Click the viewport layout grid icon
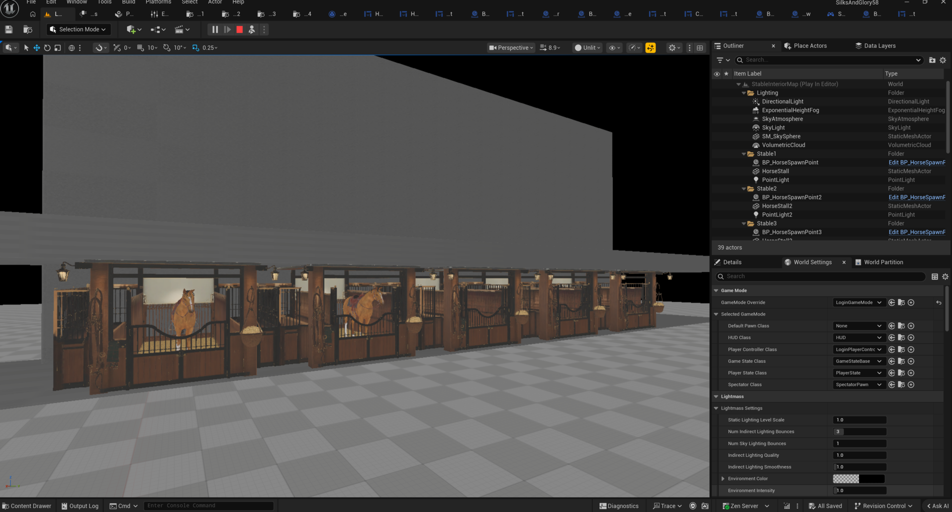The image size is (952, 512). tap(700, 48)
